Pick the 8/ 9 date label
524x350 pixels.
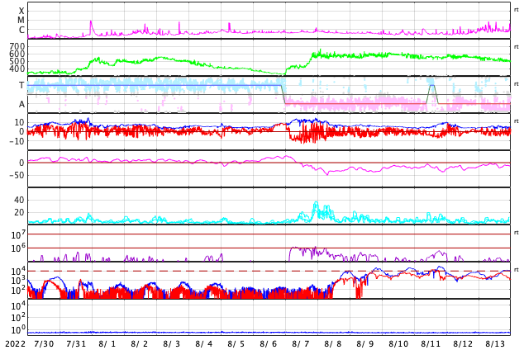tap(365, 344)
